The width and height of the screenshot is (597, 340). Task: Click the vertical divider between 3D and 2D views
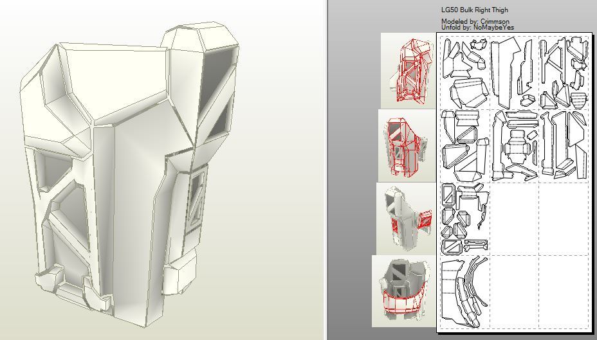(326, 170)
